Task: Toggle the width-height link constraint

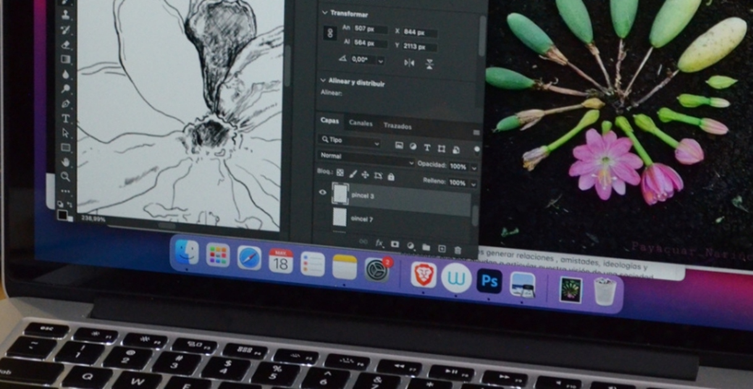Action: tap(330, 34)
